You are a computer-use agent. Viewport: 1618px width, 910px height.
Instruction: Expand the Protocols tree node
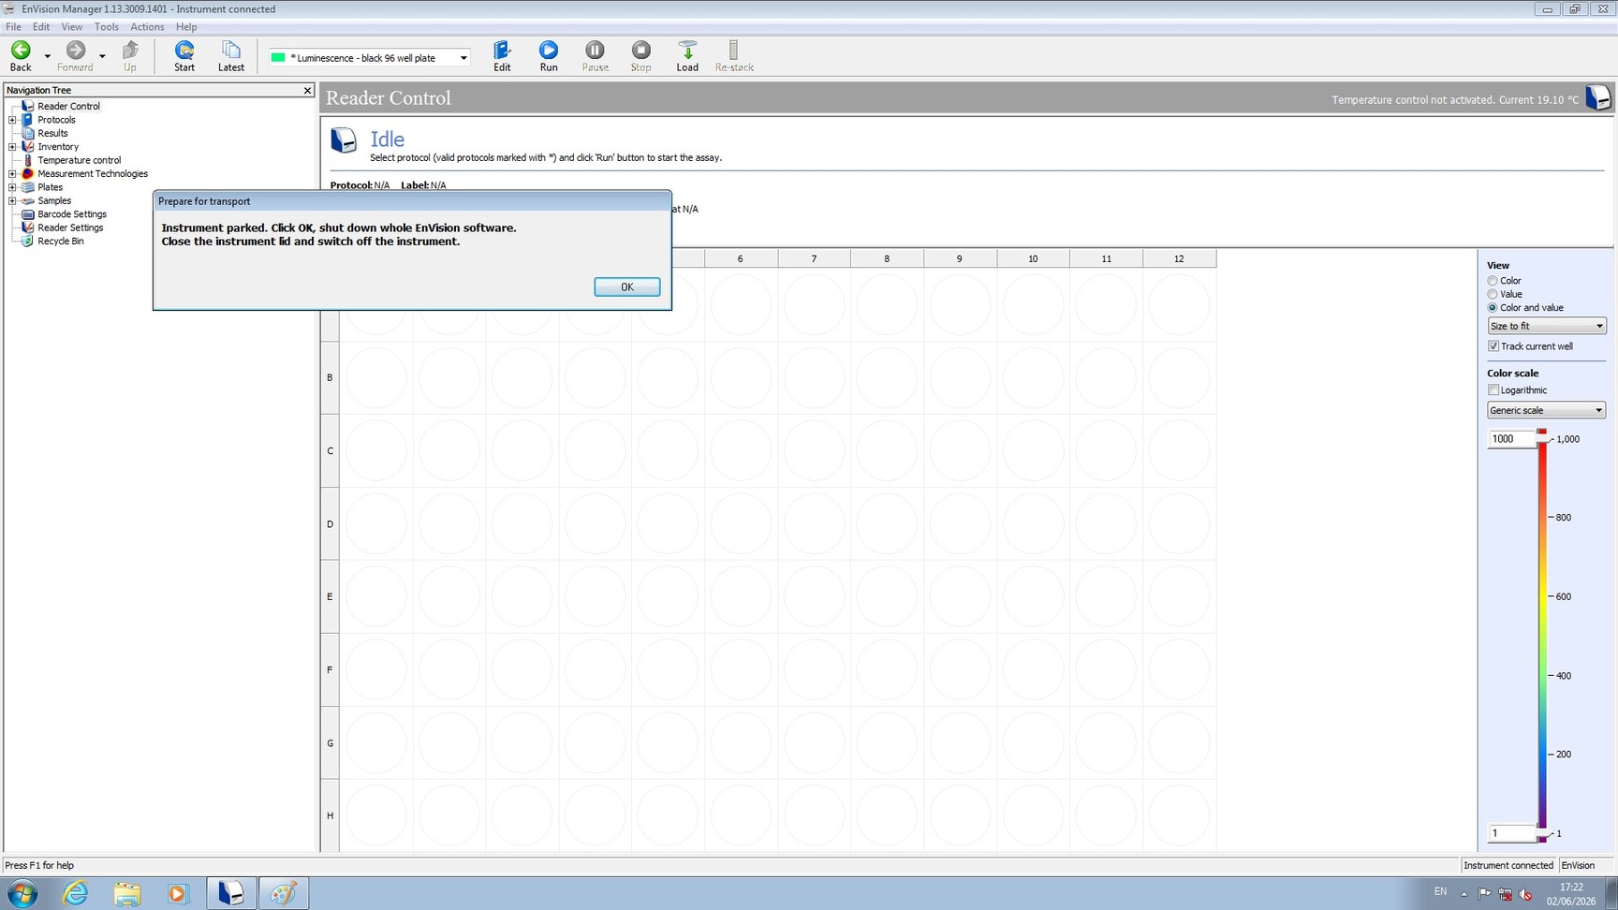pyautogui.click(x=12, y=120)
